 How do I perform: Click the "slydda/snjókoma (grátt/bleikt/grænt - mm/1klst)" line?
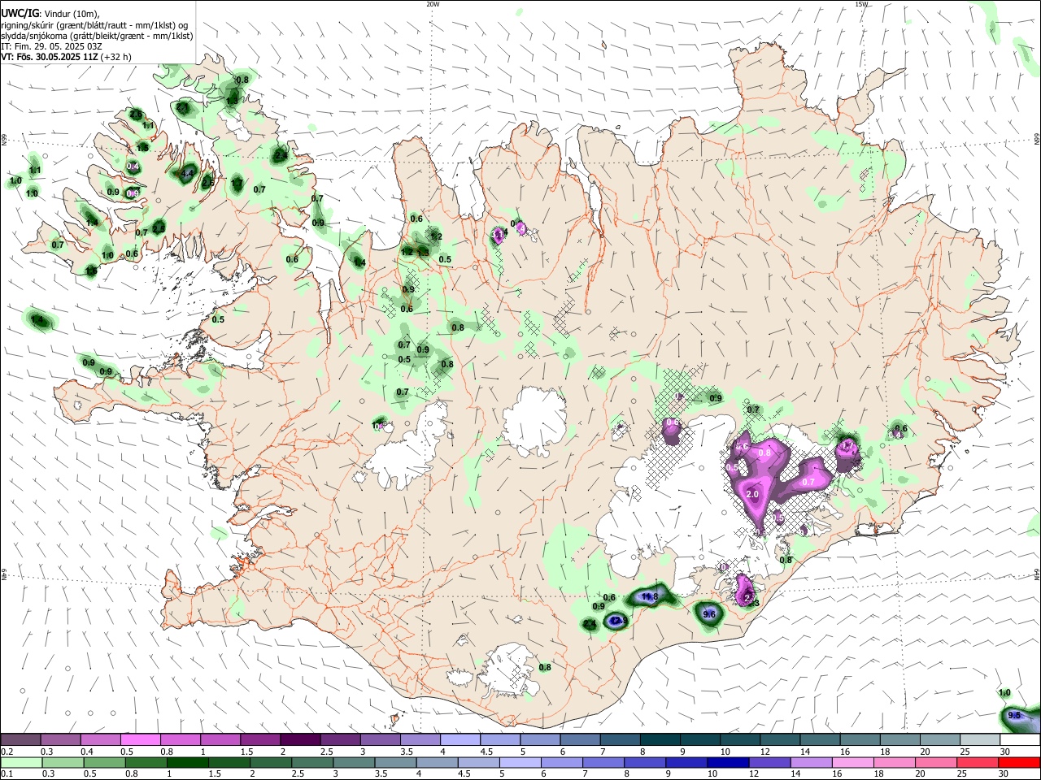(97, 36)
